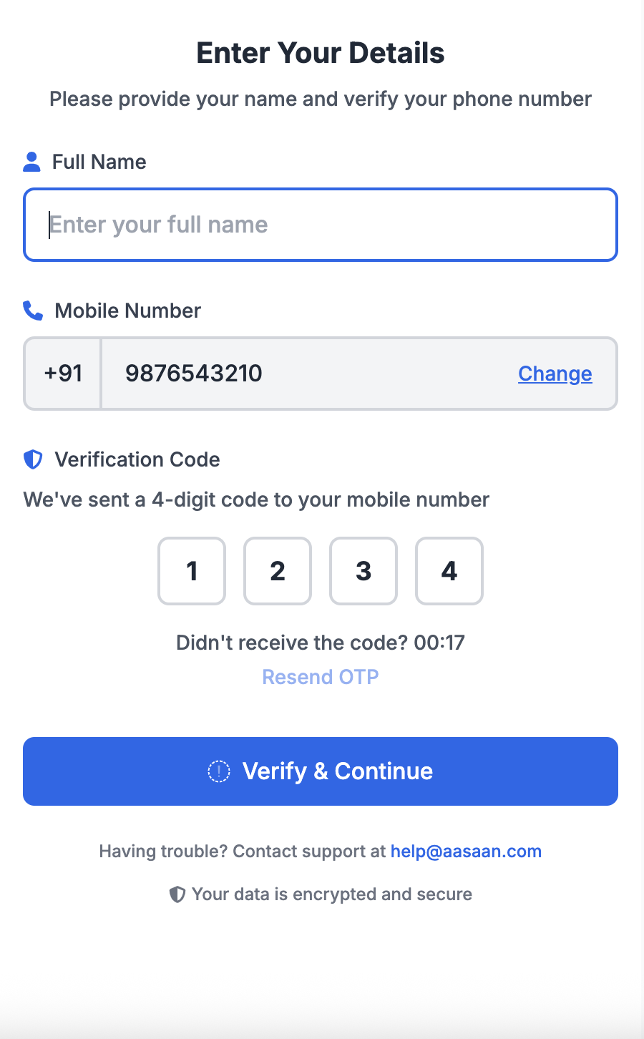Click the person icon beside Full Name
This screenshot has height=1039, width=644.
point(31,162)
